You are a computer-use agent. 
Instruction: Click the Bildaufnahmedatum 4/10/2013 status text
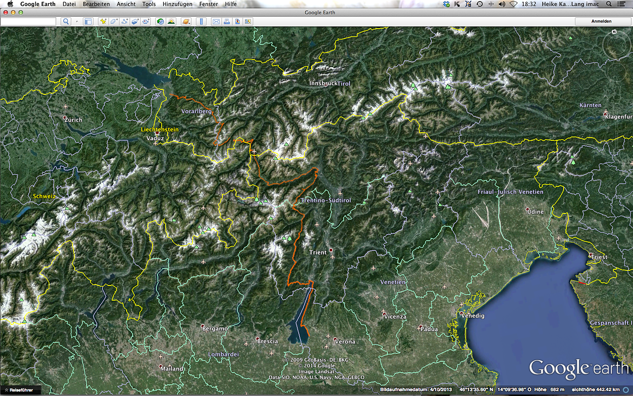tap(416, 390)
